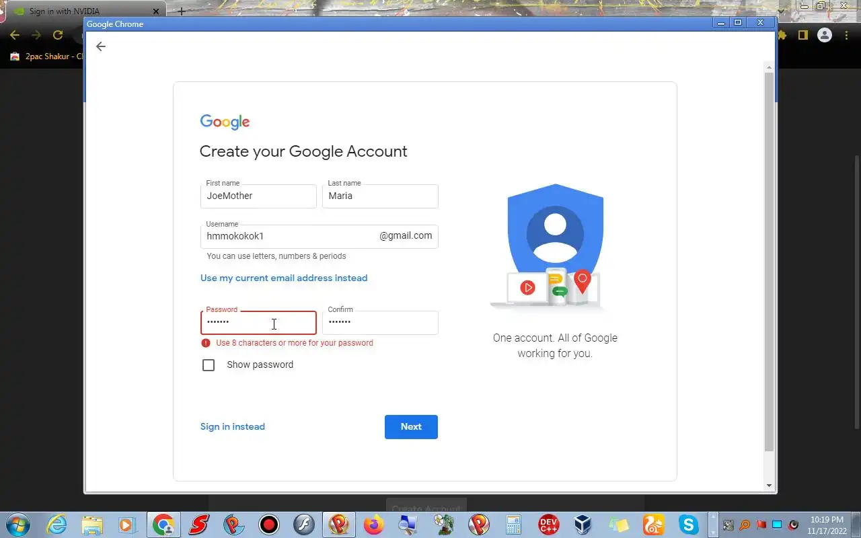
Task: Open VirtualBox from the taskbar
Action: [583, 525]
